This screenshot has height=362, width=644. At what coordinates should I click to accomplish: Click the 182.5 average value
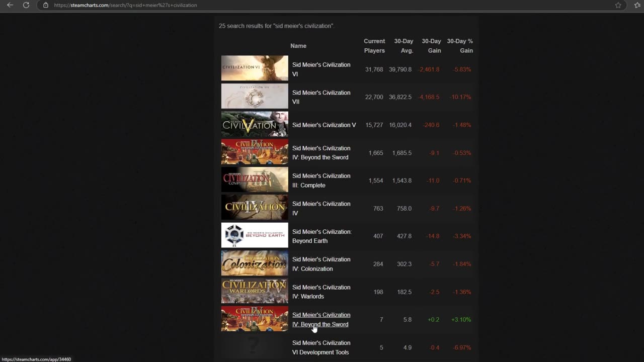tap(404, 292)
